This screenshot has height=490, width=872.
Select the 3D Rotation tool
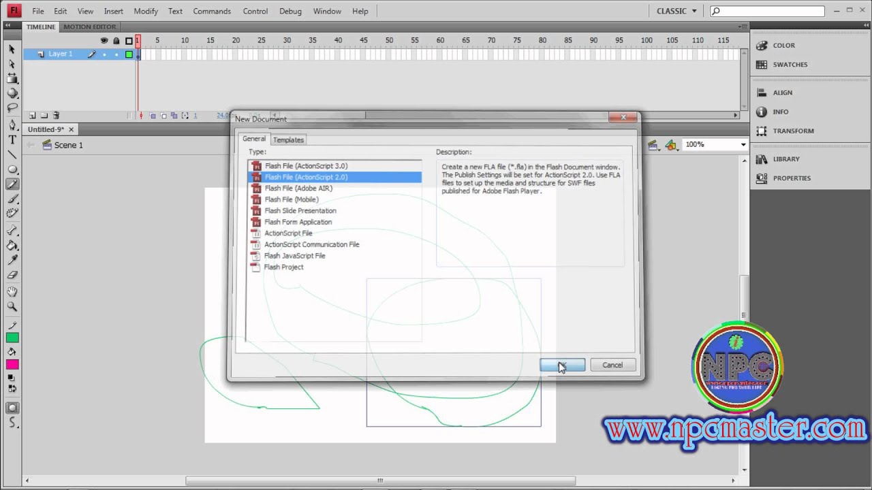point(12,93)
